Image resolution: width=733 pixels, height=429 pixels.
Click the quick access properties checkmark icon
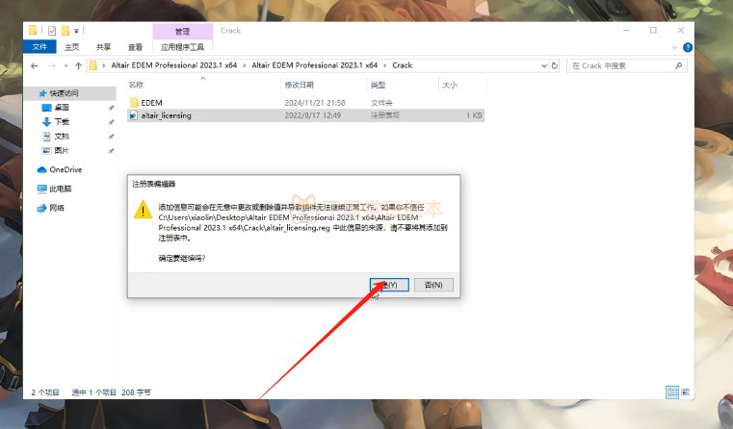click(52, 31)
